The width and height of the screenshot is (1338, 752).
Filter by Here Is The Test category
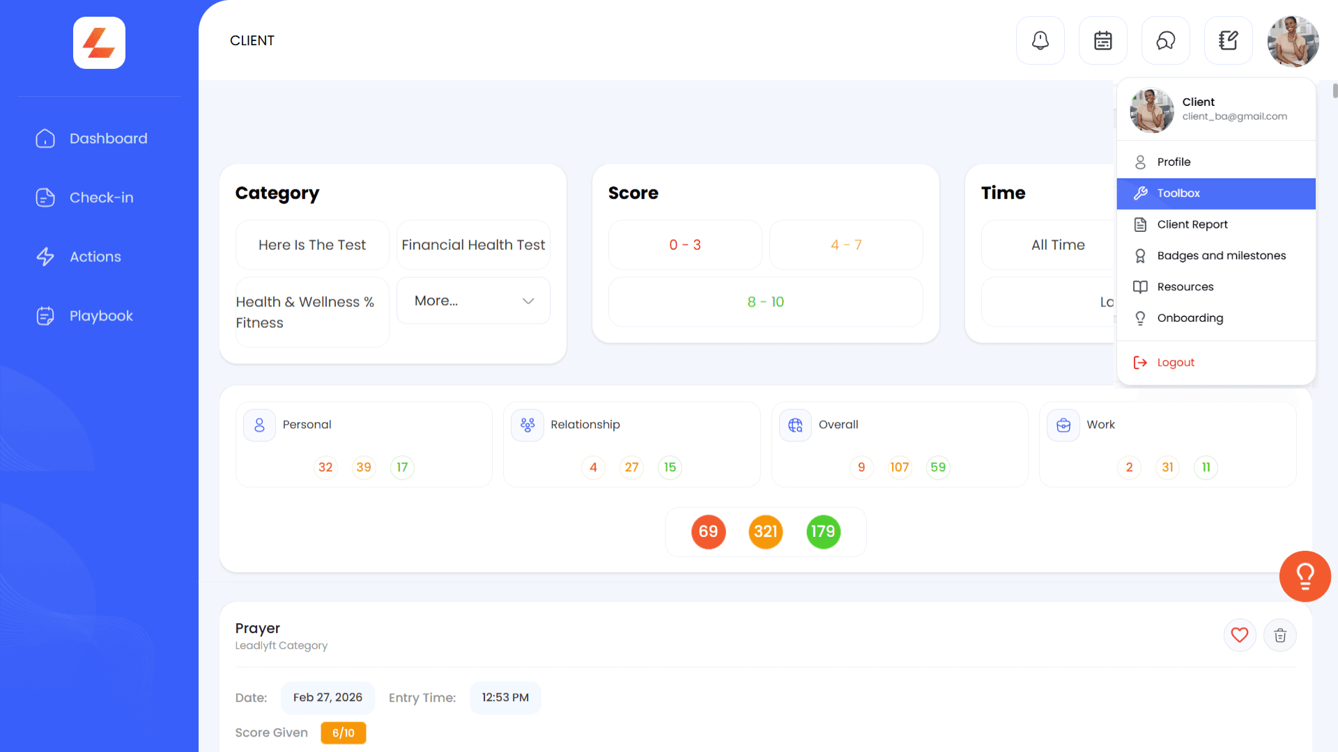click(312, 245)
